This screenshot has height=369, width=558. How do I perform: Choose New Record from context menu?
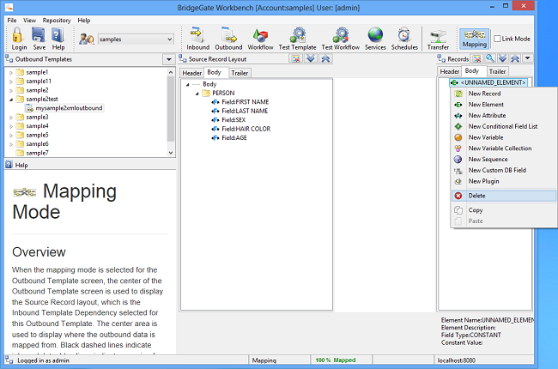503,94
